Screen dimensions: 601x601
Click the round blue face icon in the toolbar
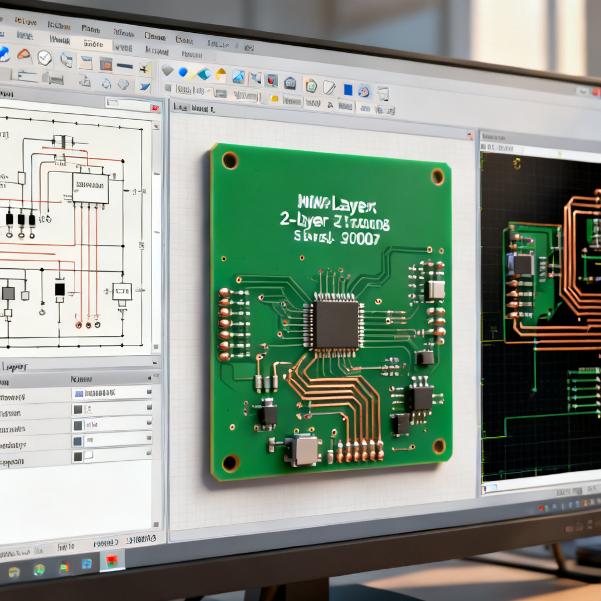point(364,91)
